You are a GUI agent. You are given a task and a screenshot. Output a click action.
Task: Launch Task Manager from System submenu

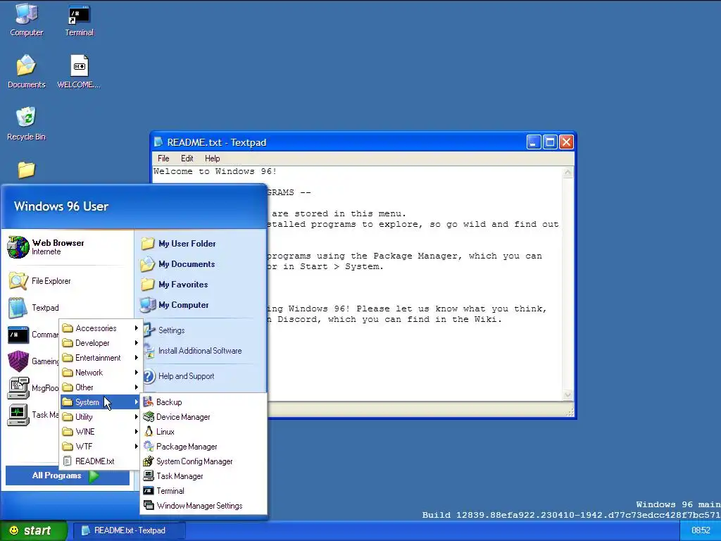pos(203,476)
